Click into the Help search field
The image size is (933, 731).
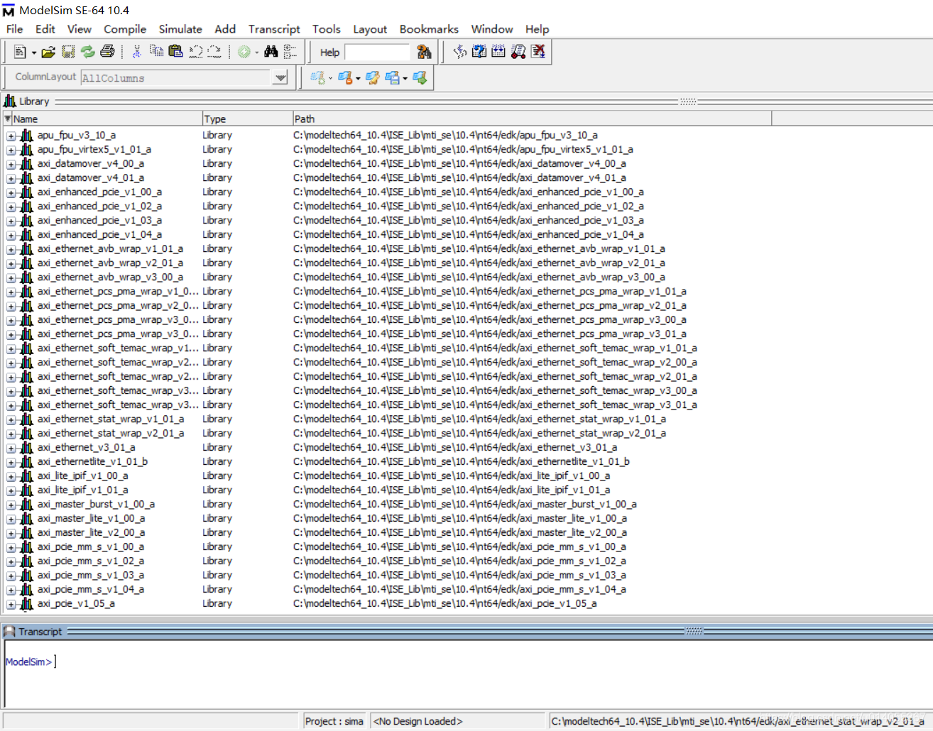point(377,53)
